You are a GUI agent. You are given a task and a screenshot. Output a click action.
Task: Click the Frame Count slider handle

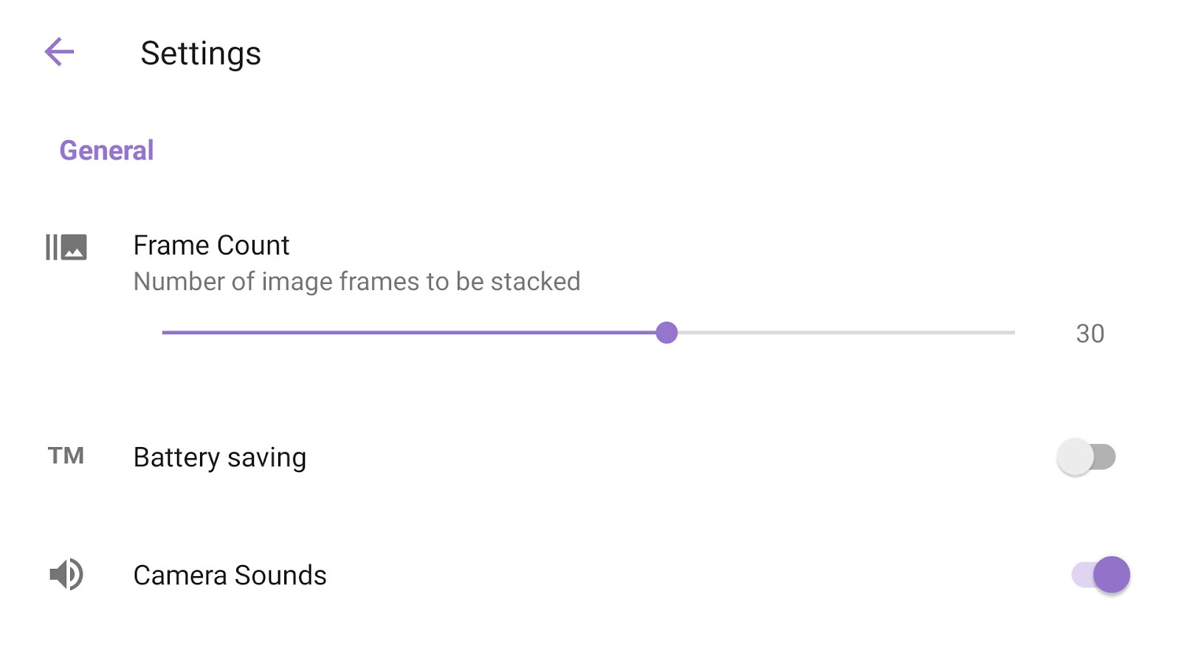667,333
